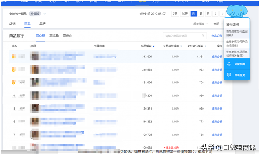Viewport: 260px width, 155px height.
Task: Select the 月 period button
Action: (208, 14)
